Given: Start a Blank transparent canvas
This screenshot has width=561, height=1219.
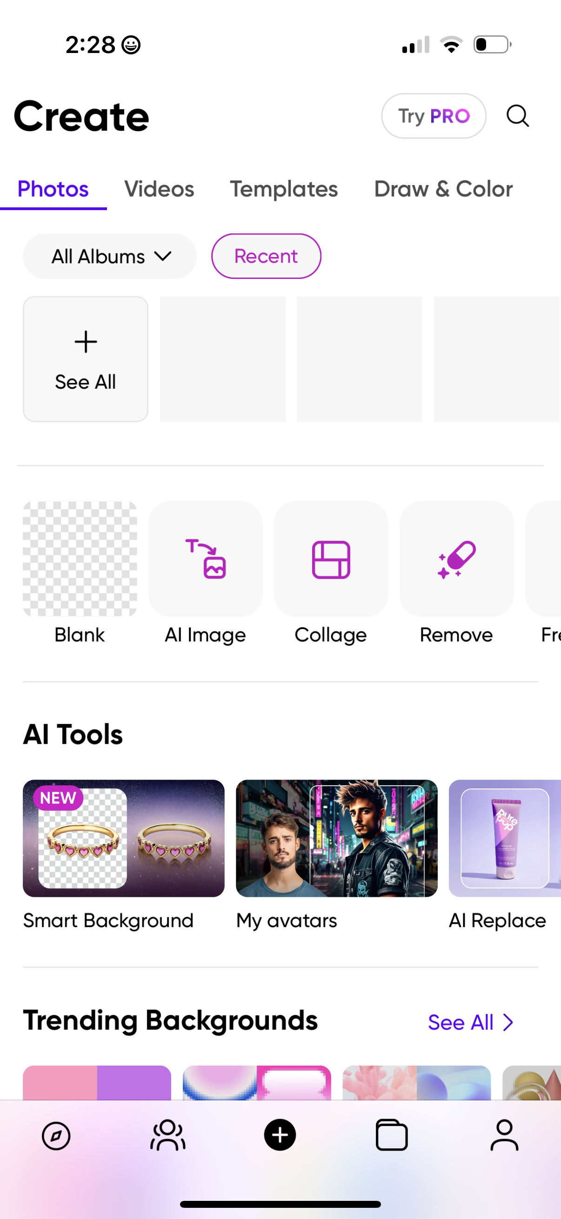Looking at the screenshot, I should [80, 559].
